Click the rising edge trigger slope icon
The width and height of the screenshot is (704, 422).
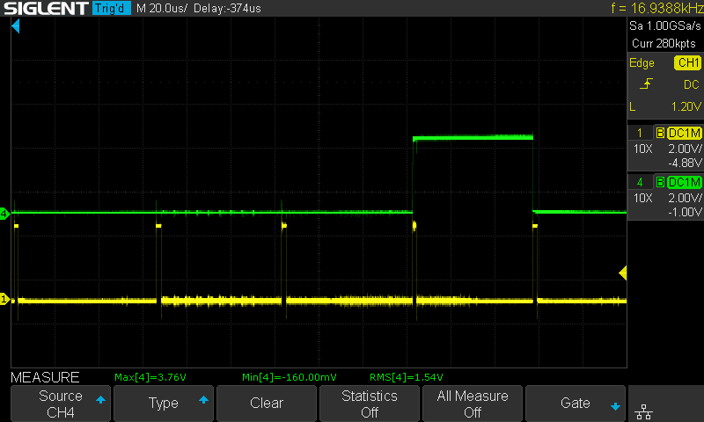click(x=647, y=84)
